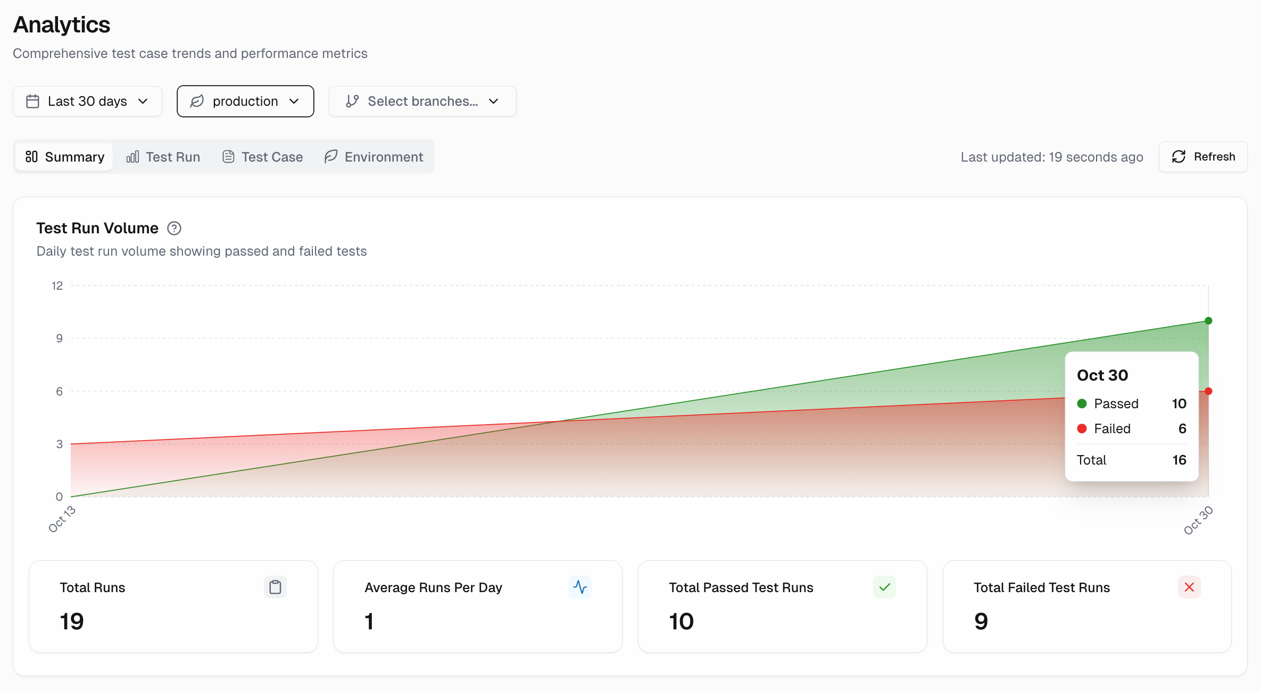Click the green checkmark icon in Passed card
The width and height of the screenshot is (1261, 691).
pos(884,587)
